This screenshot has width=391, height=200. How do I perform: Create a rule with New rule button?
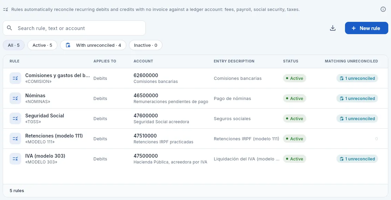tap(366, 28)
